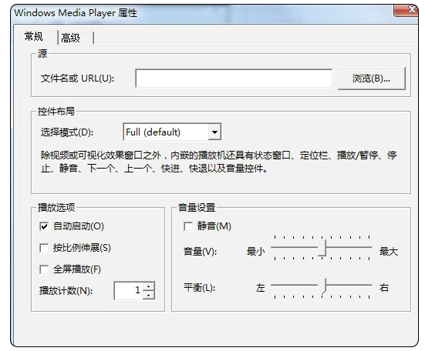The height and width of the screenshot is (351, 425).
Task: Click the 浏览(B)... button
Action: (371, 79)
